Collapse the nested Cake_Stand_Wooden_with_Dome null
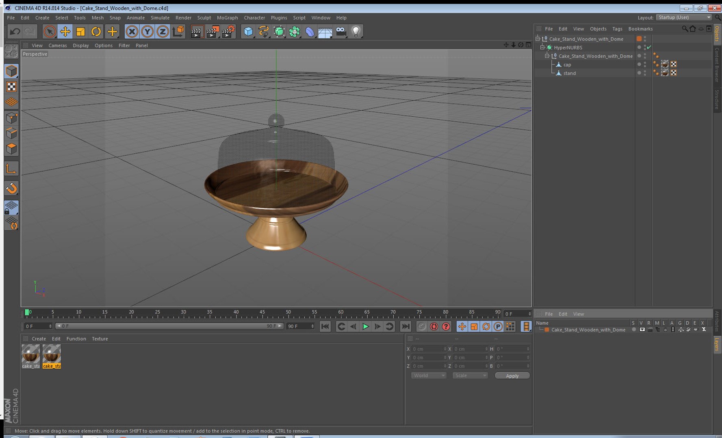 click(x=547, y=56)
